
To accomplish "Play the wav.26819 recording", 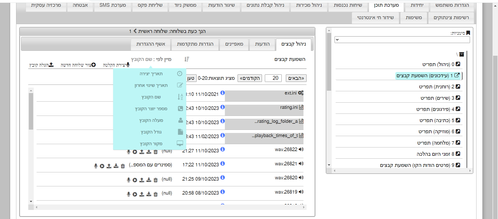I will click(x=135, y=194).
